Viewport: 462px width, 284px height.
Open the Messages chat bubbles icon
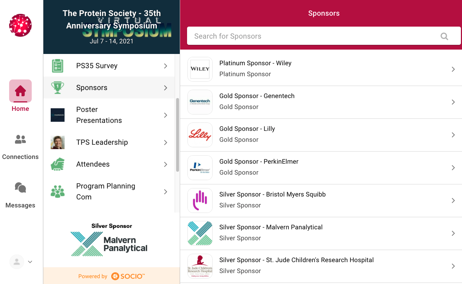pos(20,187)
